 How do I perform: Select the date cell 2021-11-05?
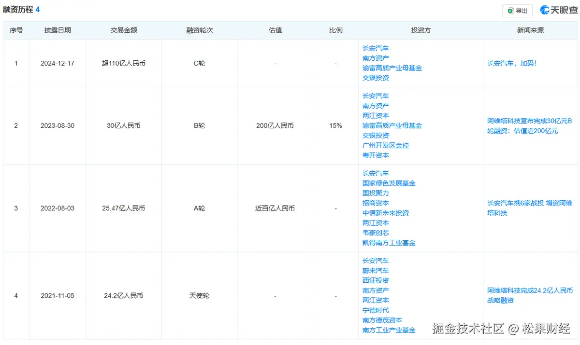tap(58, 296)
